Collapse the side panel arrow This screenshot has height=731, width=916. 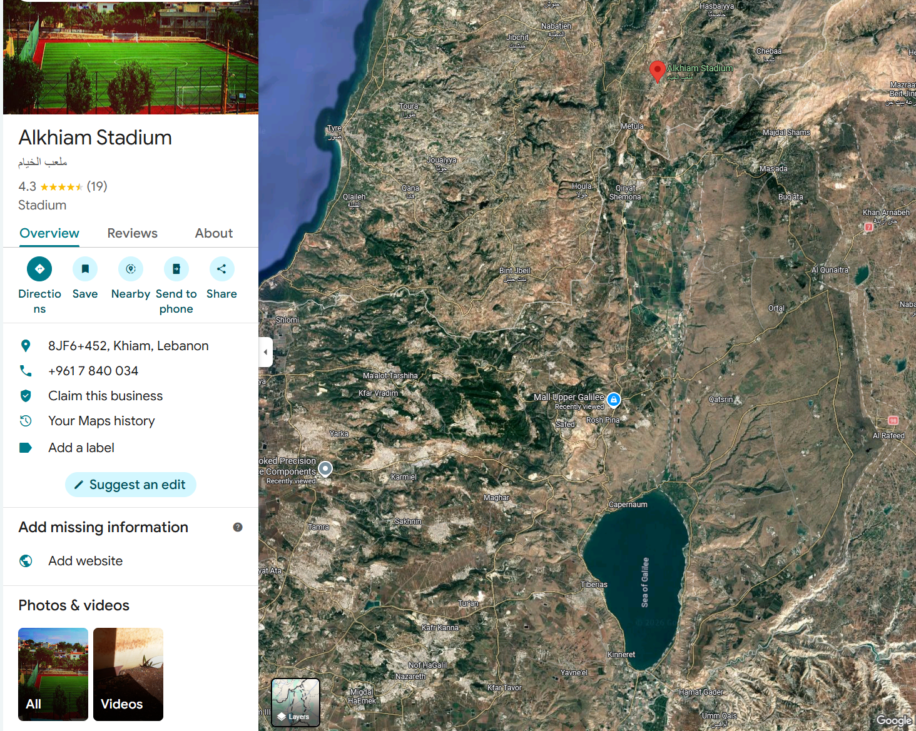(265, 352)
